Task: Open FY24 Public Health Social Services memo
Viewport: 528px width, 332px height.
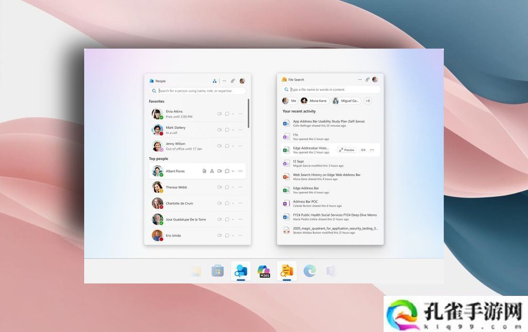Action: (331, 217)
